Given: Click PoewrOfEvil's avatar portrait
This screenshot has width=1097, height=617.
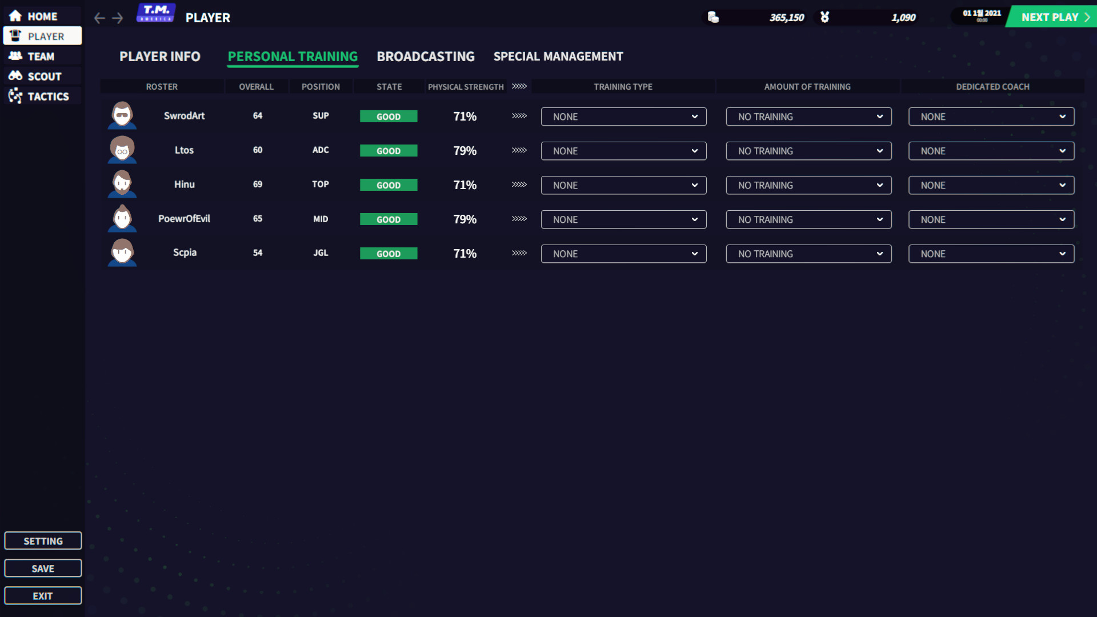Looking at the screenshot, I should (x=122, y=218).
